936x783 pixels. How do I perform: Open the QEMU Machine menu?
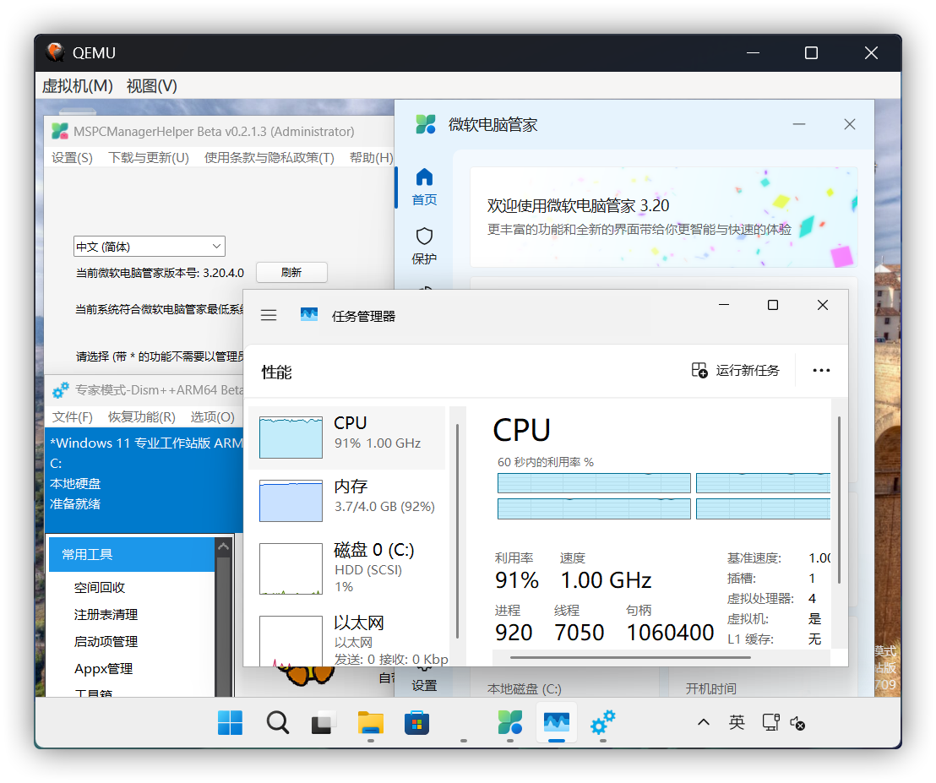coord(78,86)
